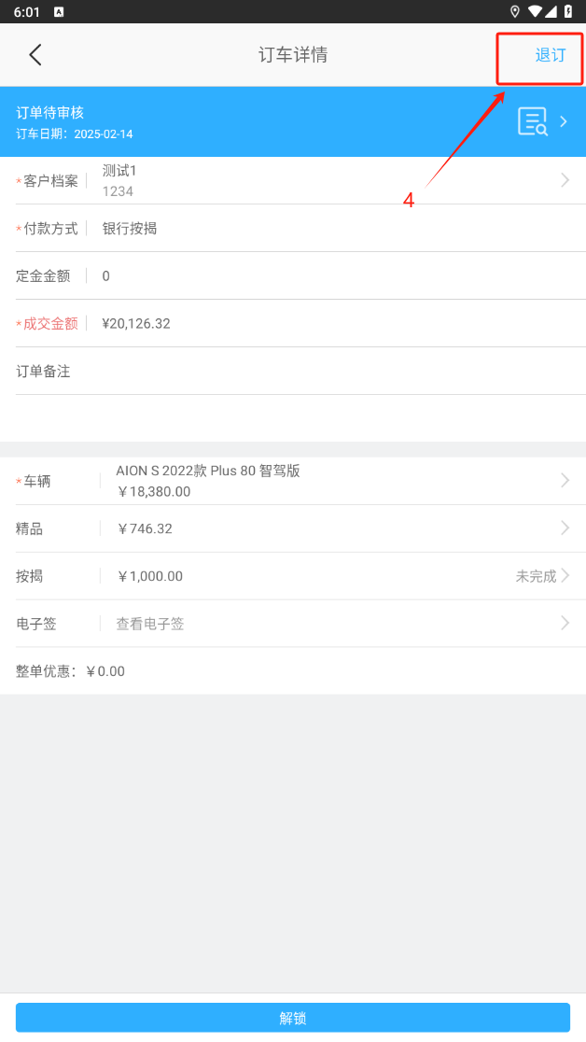
Task: Expand the 客户档案 customer row chevron
Action: (x=565, y=180)
